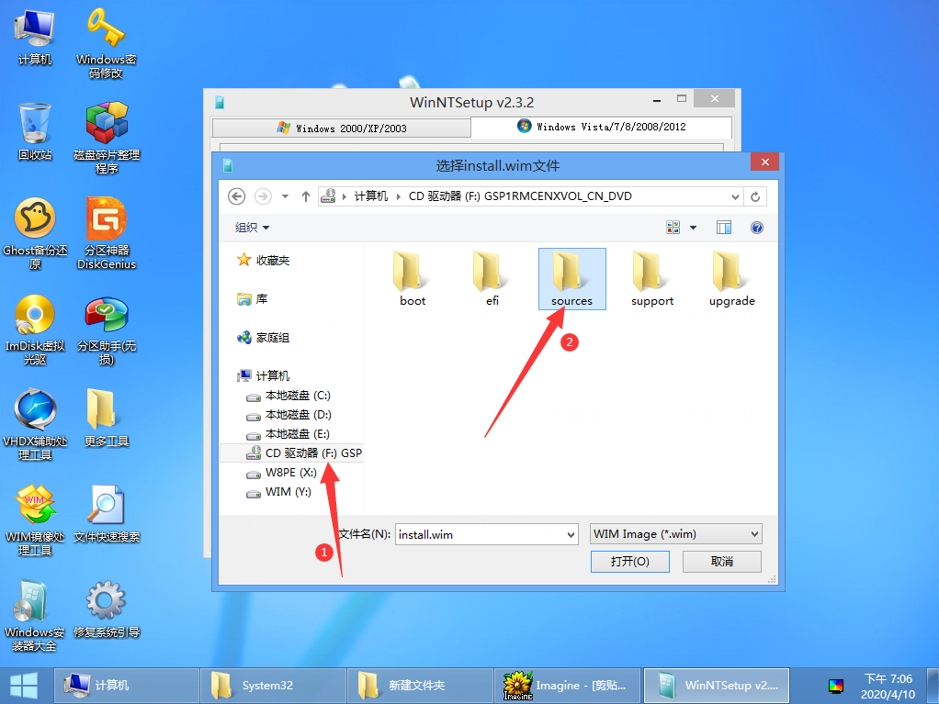Open the 组织 organize menu
The height and width of the screenshot is (704, 939).
(x=253, y=228)
